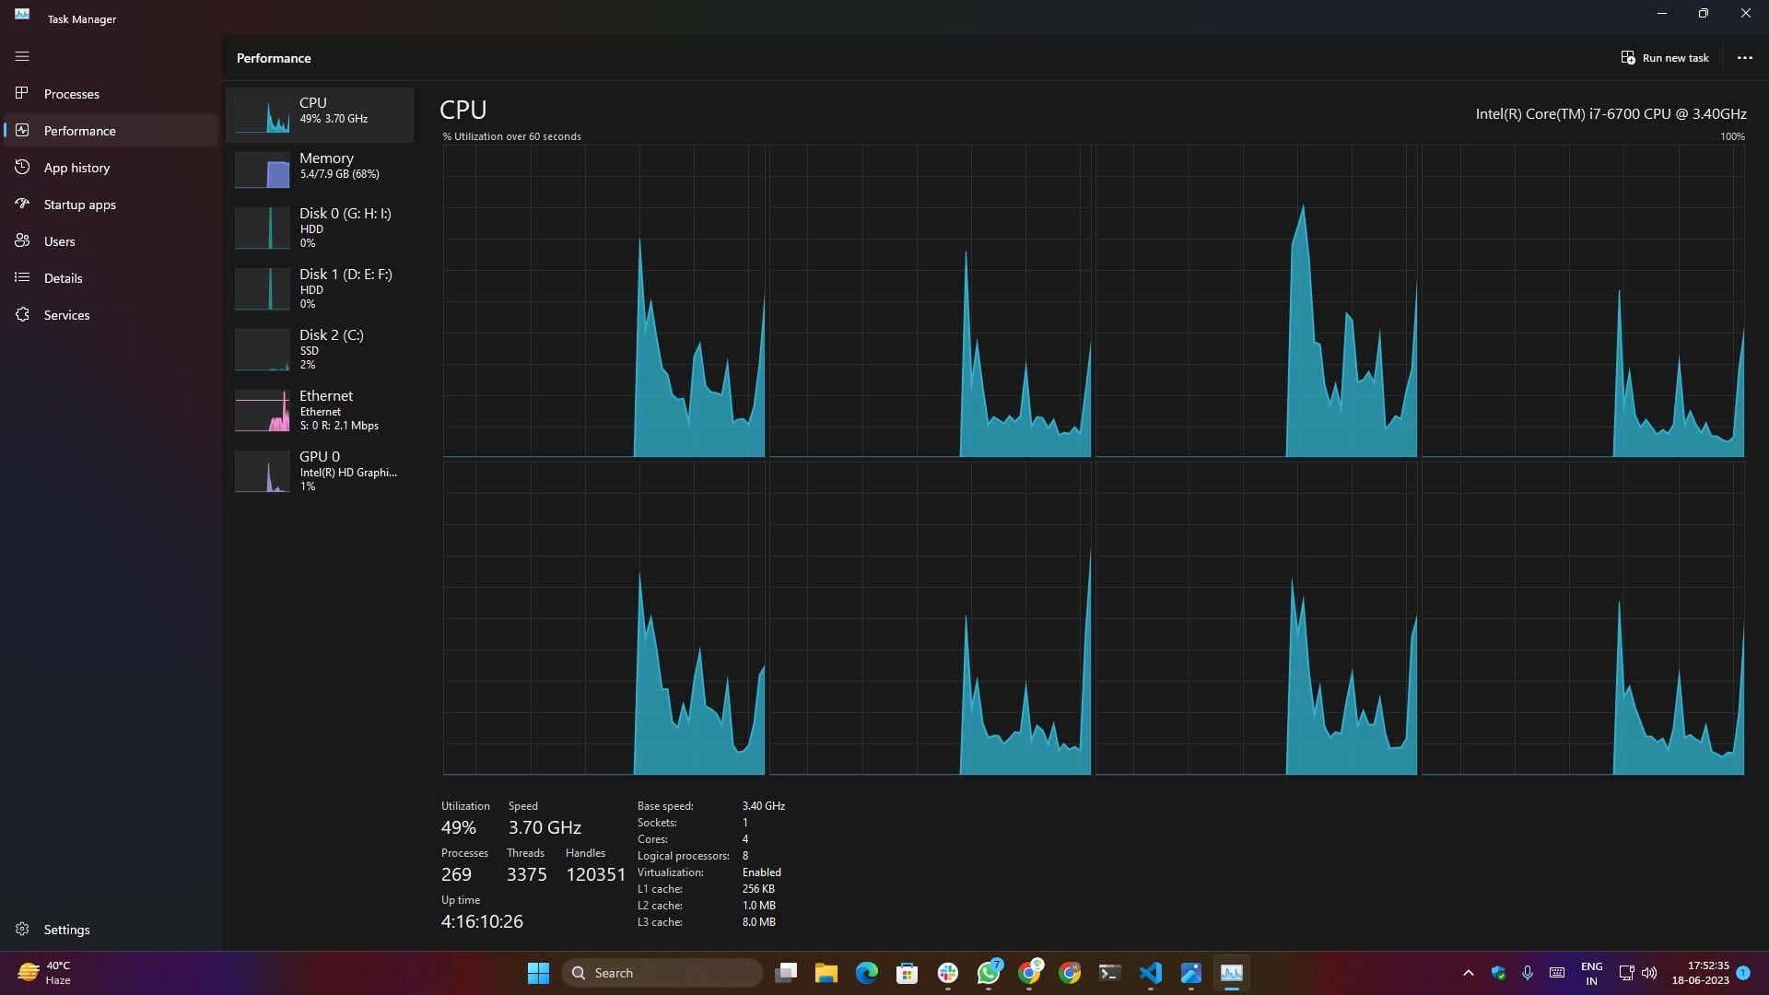Click Virtualization Enabled value
The image size is (1769, 995).
pyautogui.click(x=762, y=872)
